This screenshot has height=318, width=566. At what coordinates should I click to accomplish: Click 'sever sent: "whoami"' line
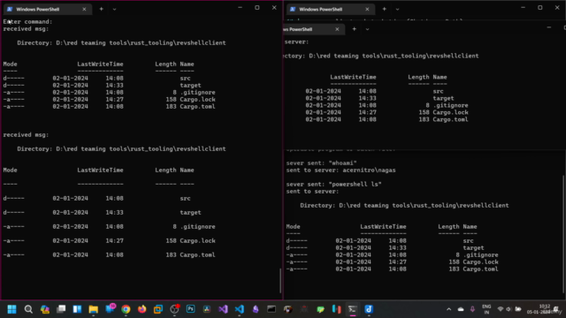pyautogui.click(x=322, y=163)
